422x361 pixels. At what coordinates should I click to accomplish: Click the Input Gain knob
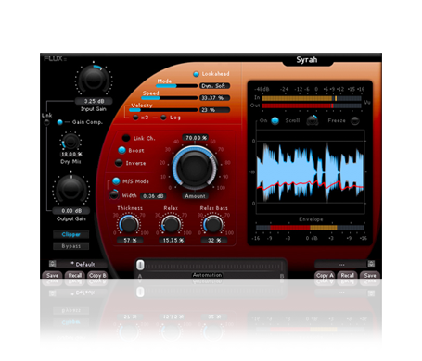[94, 80]
